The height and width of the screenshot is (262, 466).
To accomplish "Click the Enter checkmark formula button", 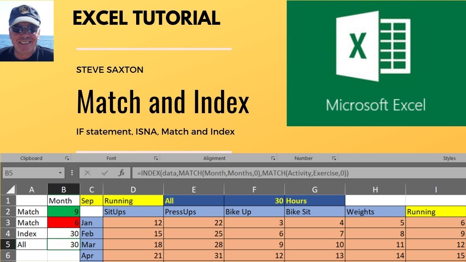I will click(105, 173).
